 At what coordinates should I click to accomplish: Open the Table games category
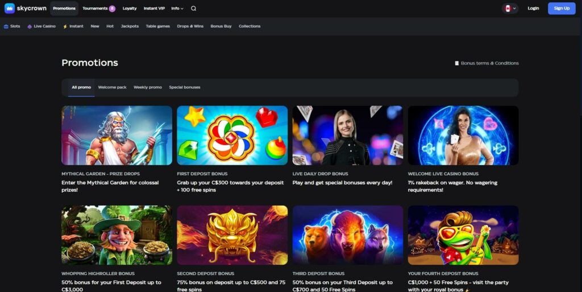tap(158, 26)
